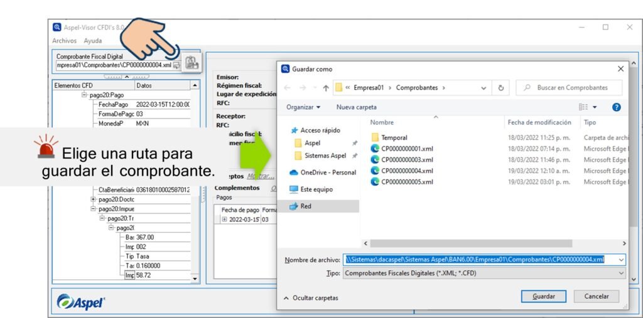Image resolution: width=643 pixels, height=318 pixels.
Task: Select file CP0000000004.xml in file list
Action: (401, 171)
